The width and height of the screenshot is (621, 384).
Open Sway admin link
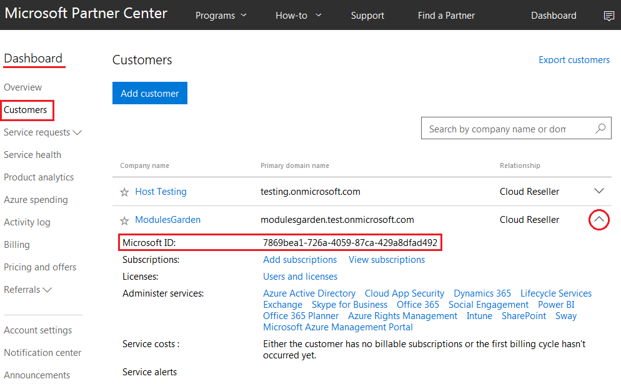(x=566, y=316)
